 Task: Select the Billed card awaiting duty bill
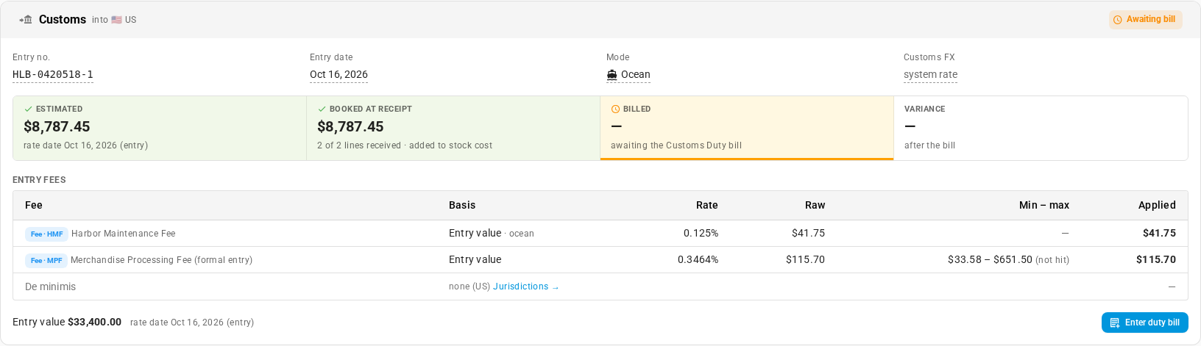747,128
